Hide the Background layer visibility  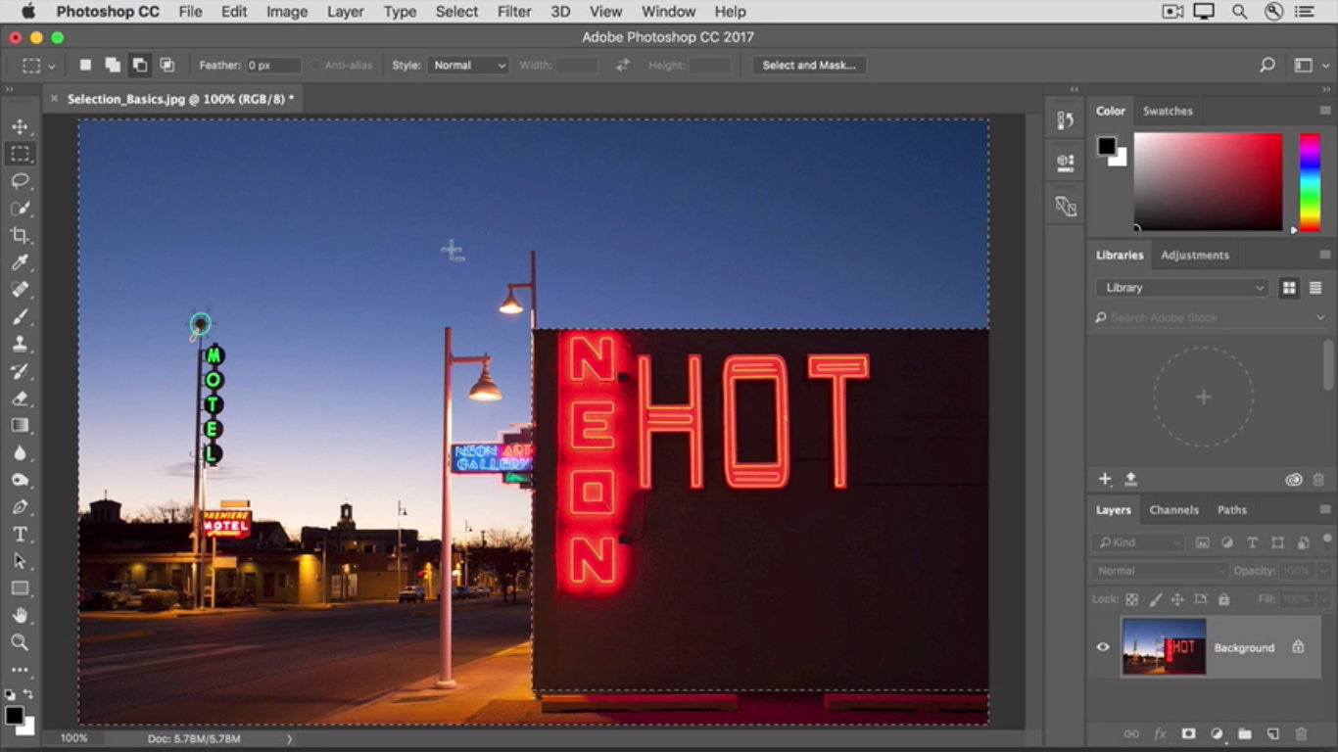1103,647
